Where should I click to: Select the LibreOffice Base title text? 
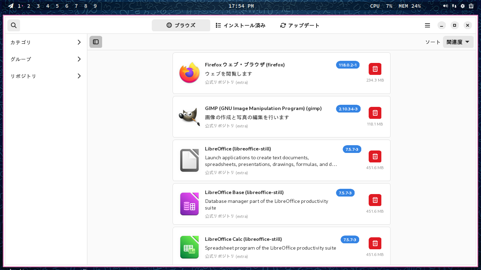coord(244,192)
